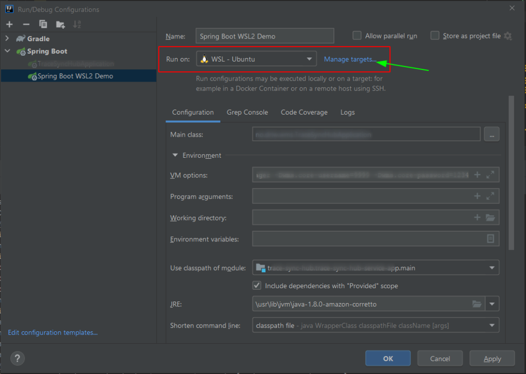Enable Store as project file checkbox
The width and height of the screenshot is (526, 374).
point(435,35)
